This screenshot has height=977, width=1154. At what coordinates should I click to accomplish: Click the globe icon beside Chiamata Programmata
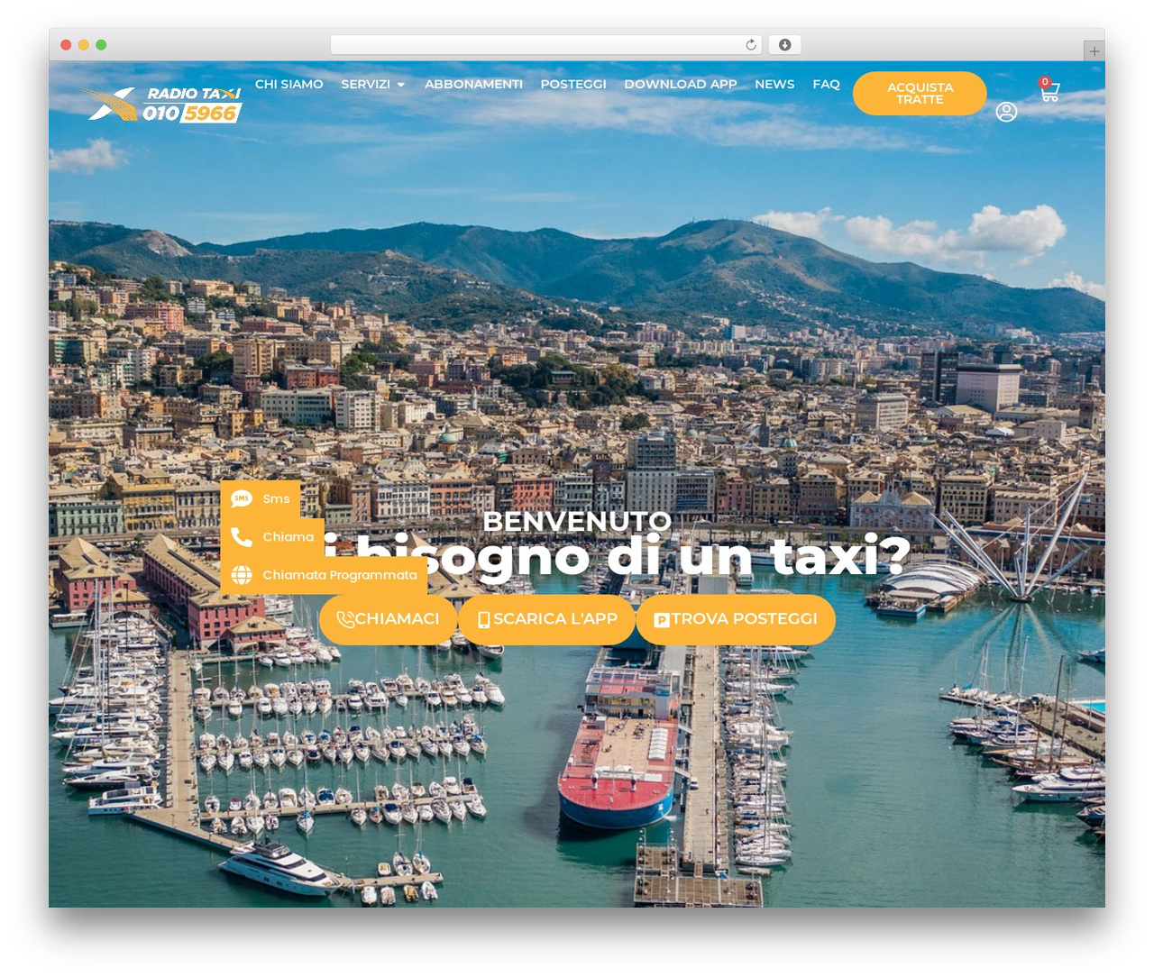click(242, 575)
